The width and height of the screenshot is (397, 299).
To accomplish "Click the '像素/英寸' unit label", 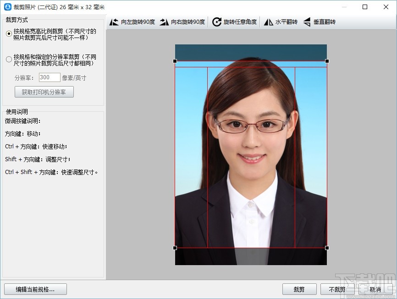I will point(74,78).
